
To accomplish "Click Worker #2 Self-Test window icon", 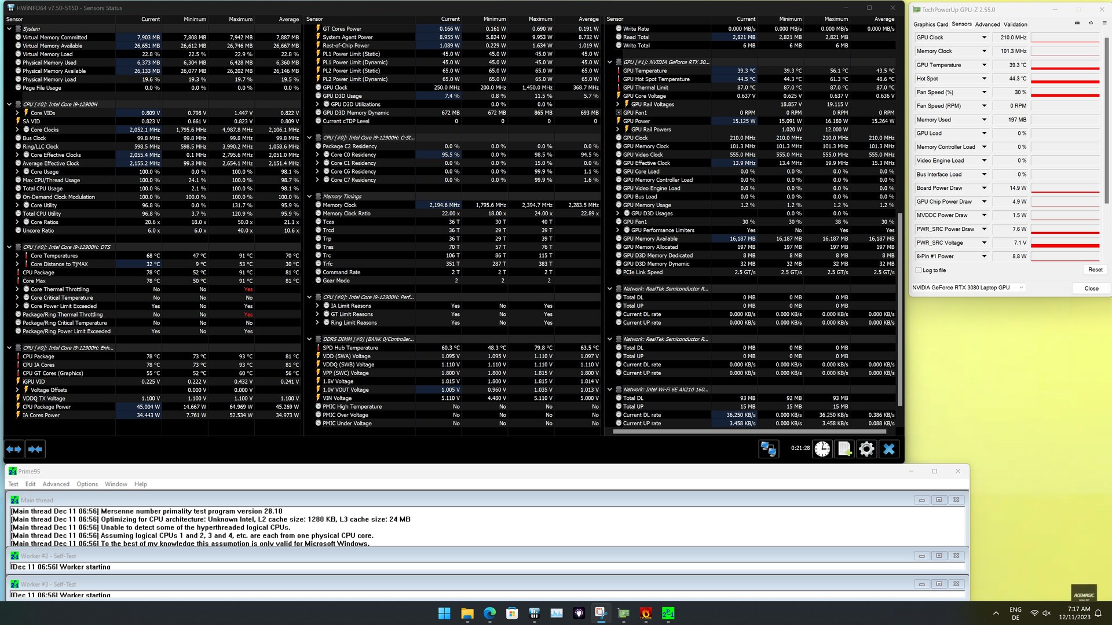I will tap(14, 556).
